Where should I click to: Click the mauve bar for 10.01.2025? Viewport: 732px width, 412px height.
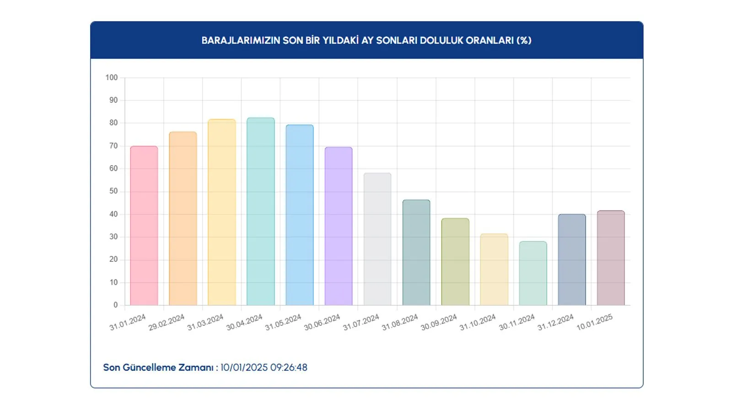(x=611, y=258)
